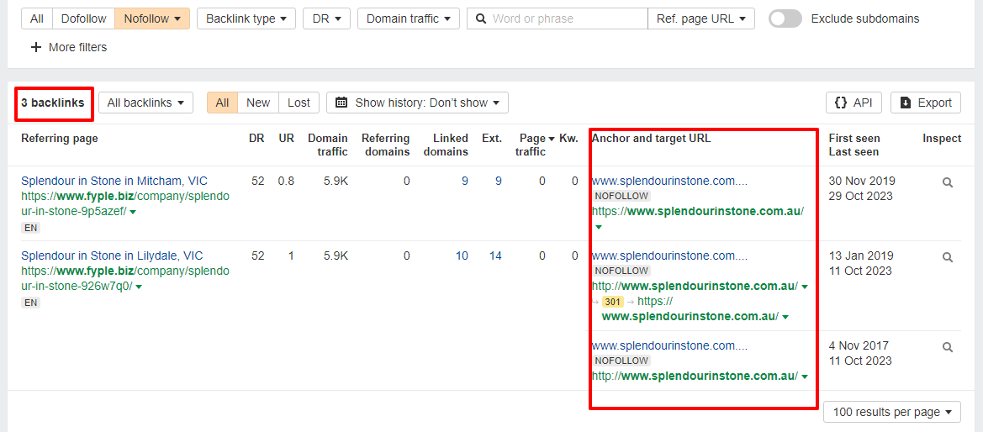Open the Ref. page URL dropdown
Screen dimensions: 983x432
701,18
